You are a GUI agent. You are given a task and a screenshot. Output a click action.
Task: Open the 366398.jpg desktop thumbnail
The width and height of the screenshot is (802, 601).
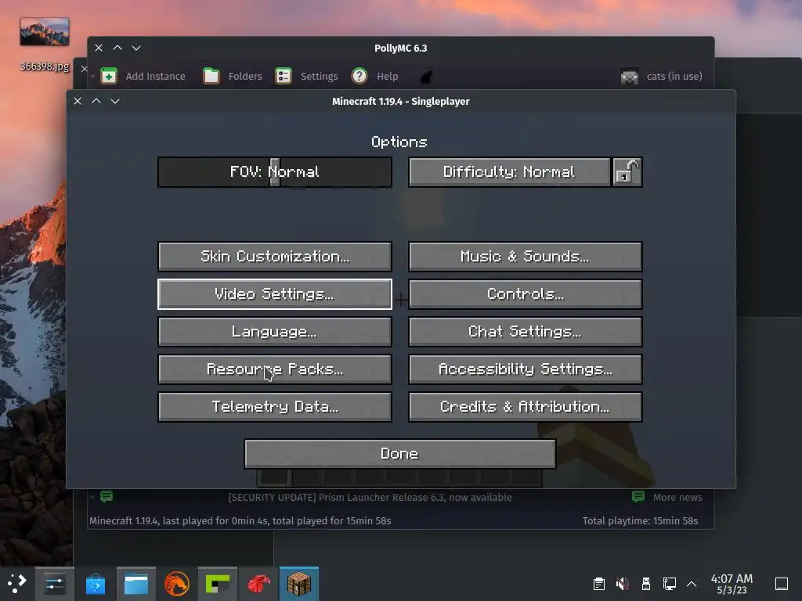[45, 31]
